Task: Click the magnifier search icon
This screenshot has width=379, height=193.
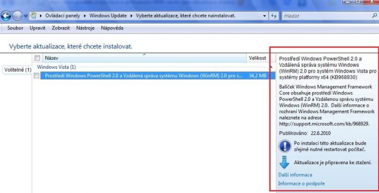Action: pyautogui.click(x=374, y=15)
